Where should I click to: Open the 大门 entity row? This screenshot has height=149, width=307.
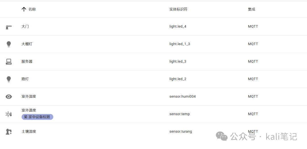point(153,26)
